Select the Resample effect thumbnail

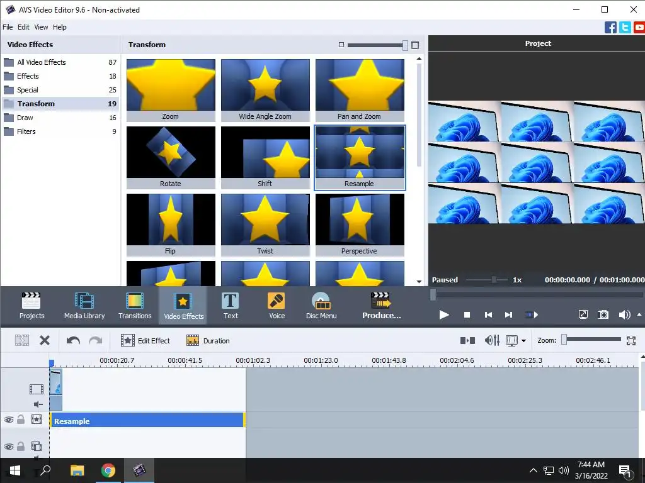pos(360,158)
